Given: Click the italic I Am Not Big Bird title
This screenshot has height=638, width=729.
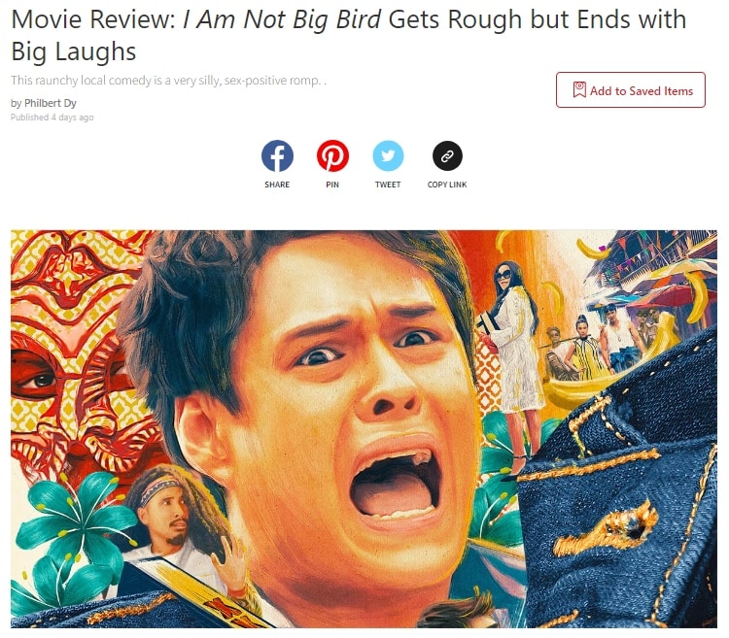Looking at the screenshot, I should [282, 19].
